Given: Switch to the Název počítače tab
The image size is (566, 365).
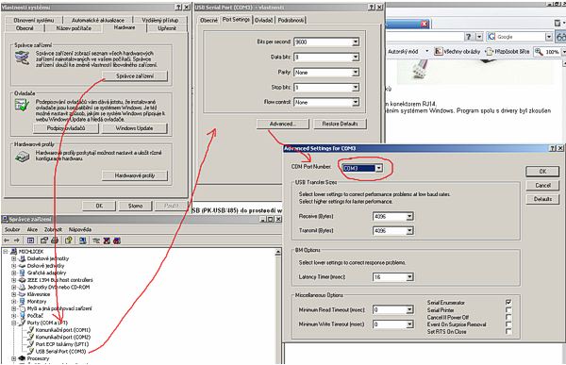Looking at the screenshot, I should [x=74, y=28].
